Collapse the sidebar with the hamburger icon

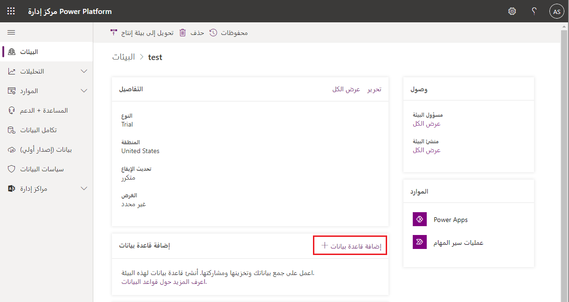[11, 32]
